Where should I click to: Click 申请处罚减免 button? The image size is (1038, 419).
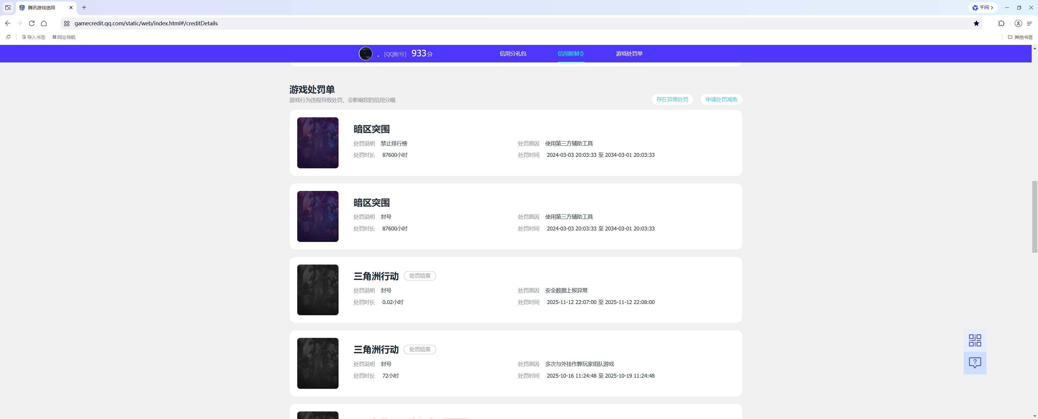[721, 100]
